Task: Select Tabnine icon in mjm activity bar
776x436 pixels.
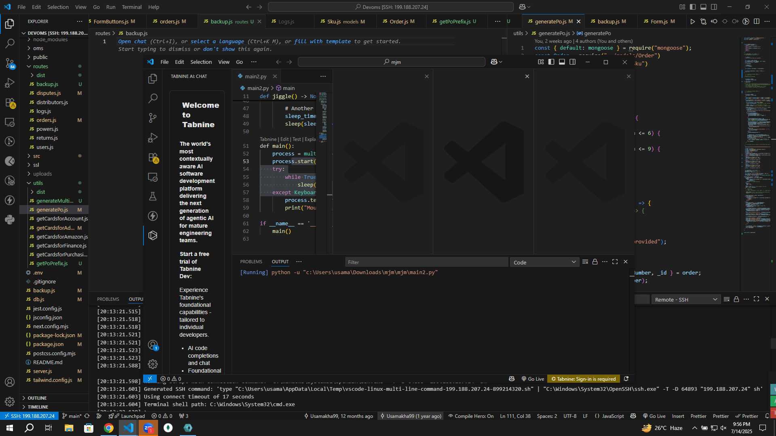Action: pos(153,235)
